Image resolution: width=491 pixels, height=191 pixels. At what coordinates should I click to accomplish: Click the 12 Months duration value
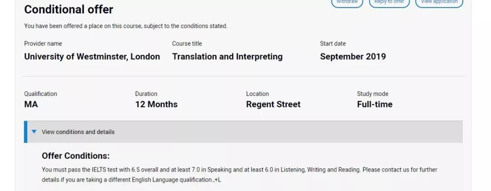pyautogui.click(x=156, y=105)
